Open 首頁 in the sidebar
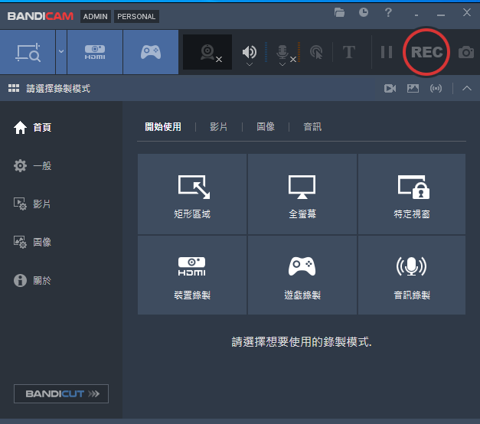Viewport: 480px width, 424px height. tap(32, 127)
